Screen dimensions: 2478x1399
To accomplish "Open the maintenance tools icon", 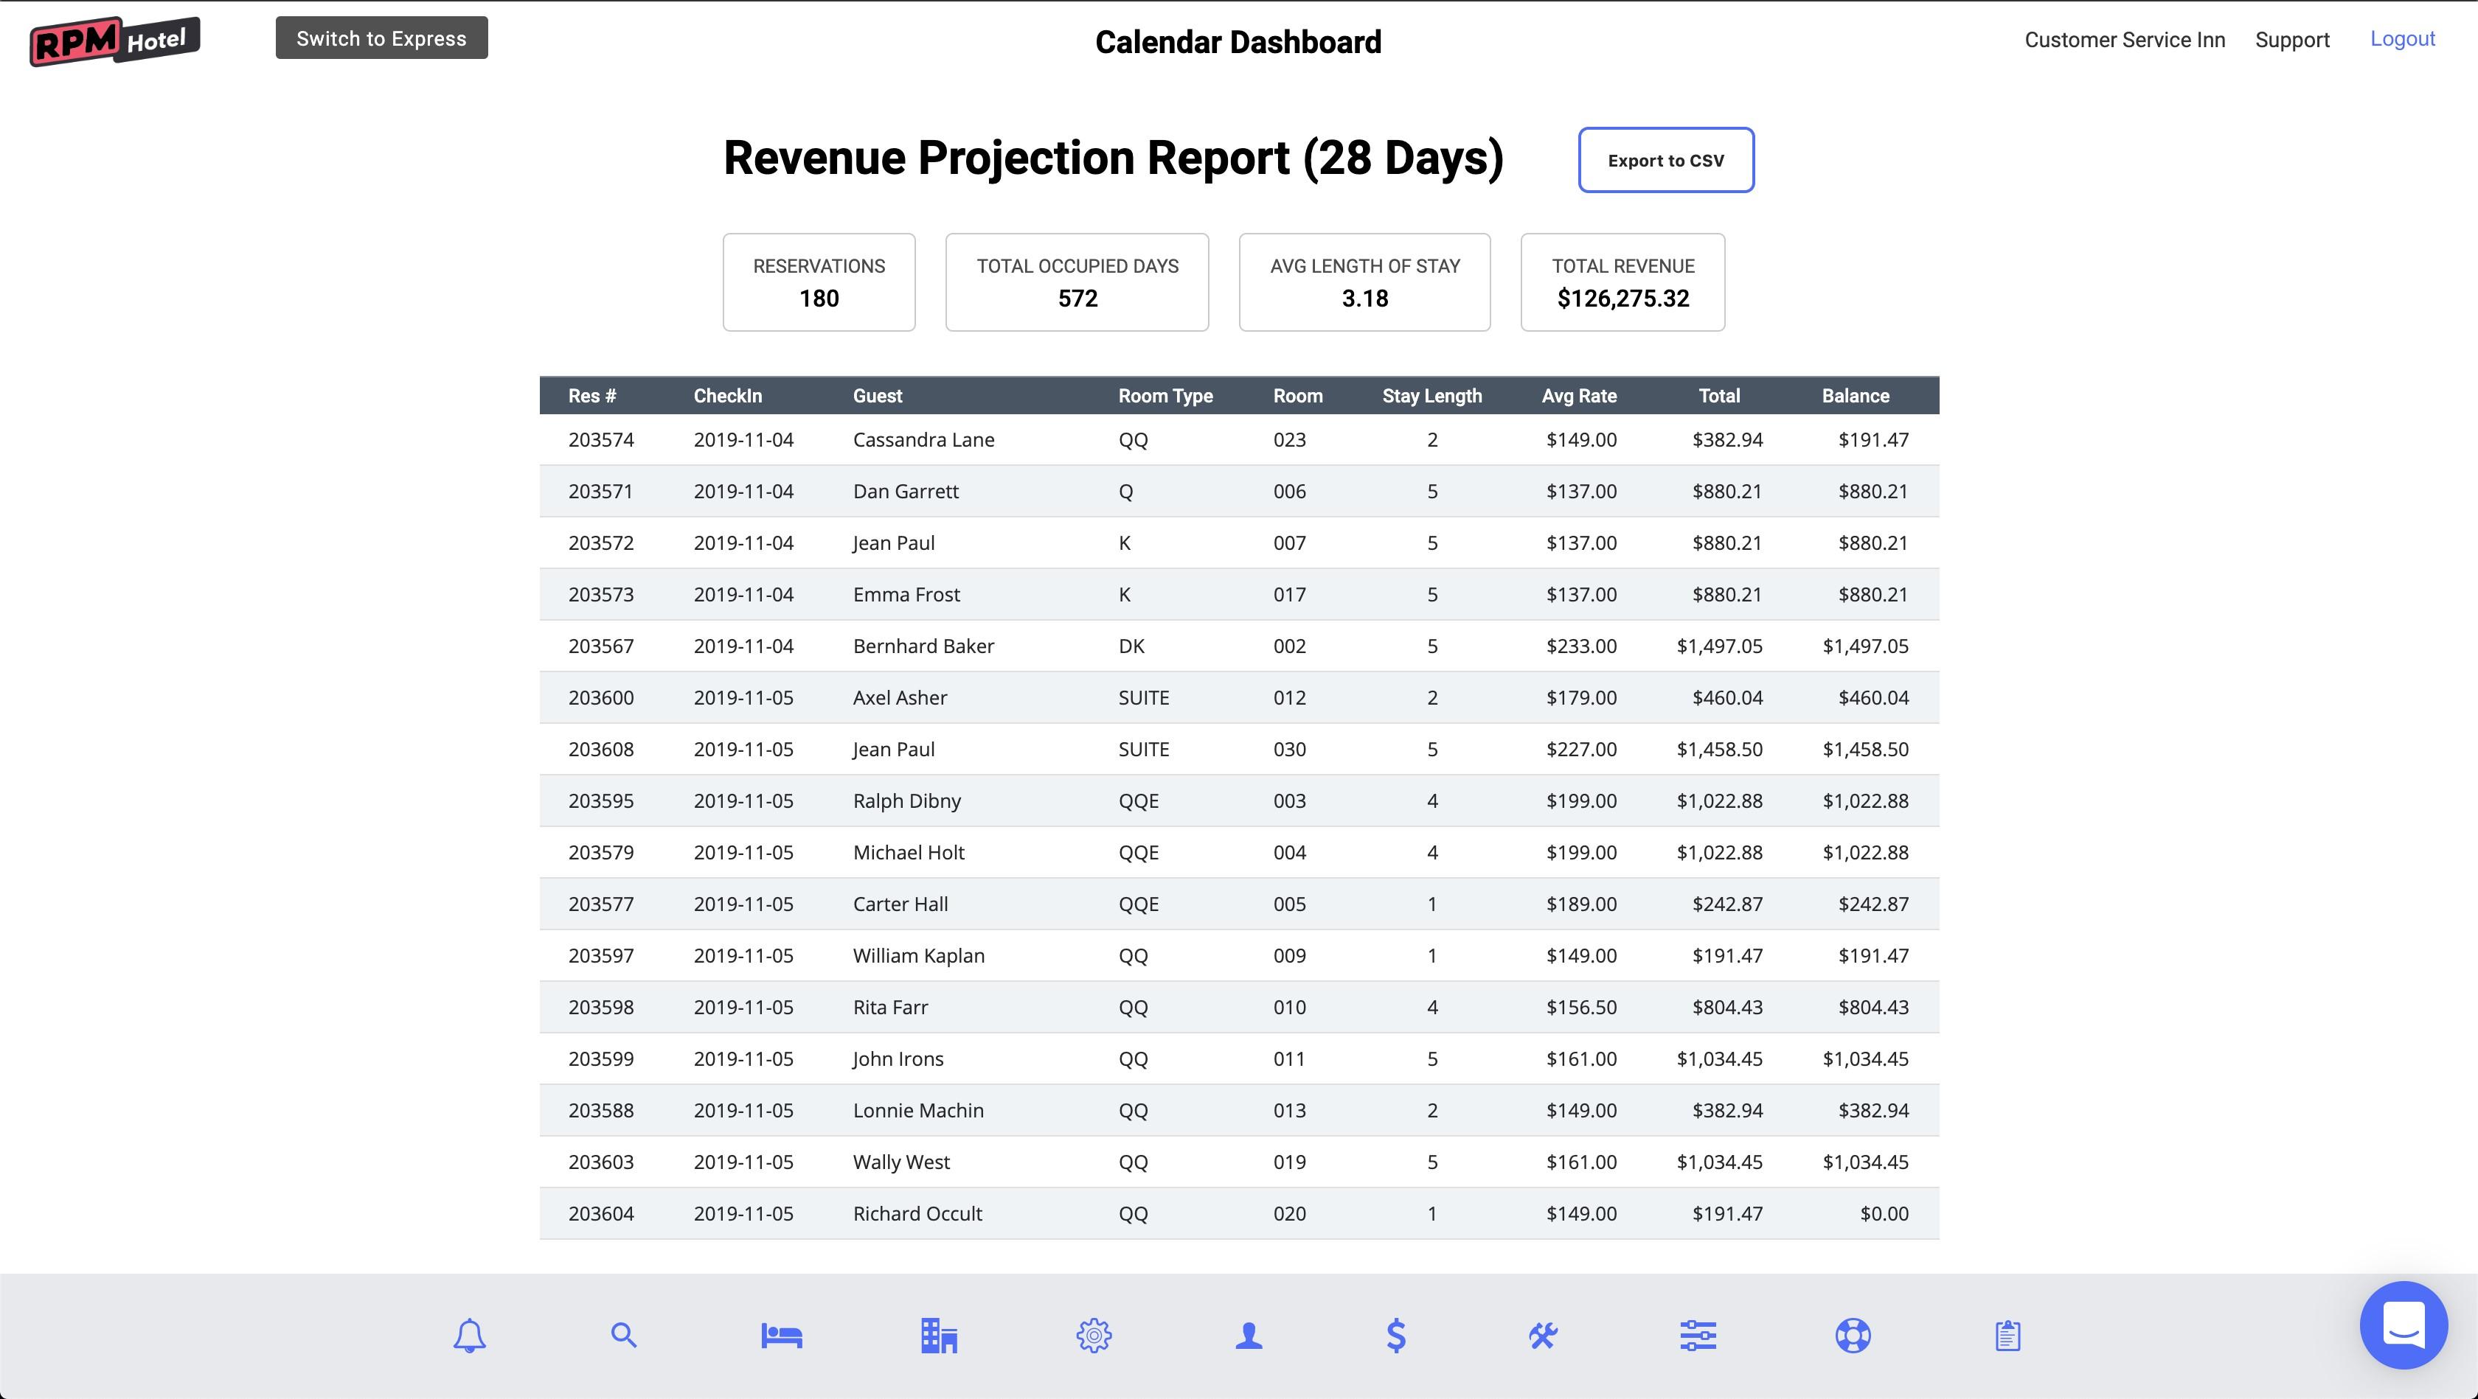I will pyautogui.click(x=1543, y=1336).
